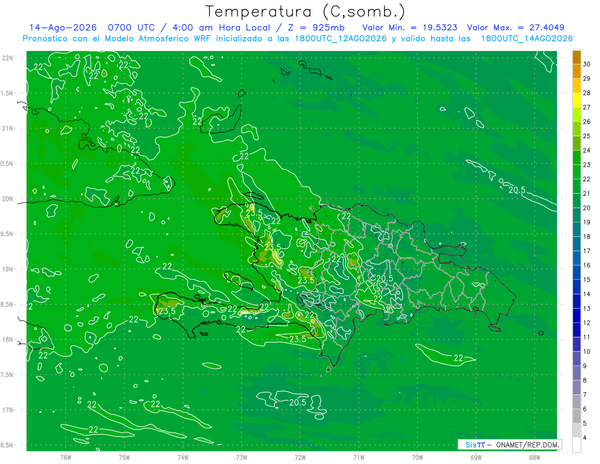Click the legend value "17"
This screenshot has width=600, height=464.
pos(587,251)
